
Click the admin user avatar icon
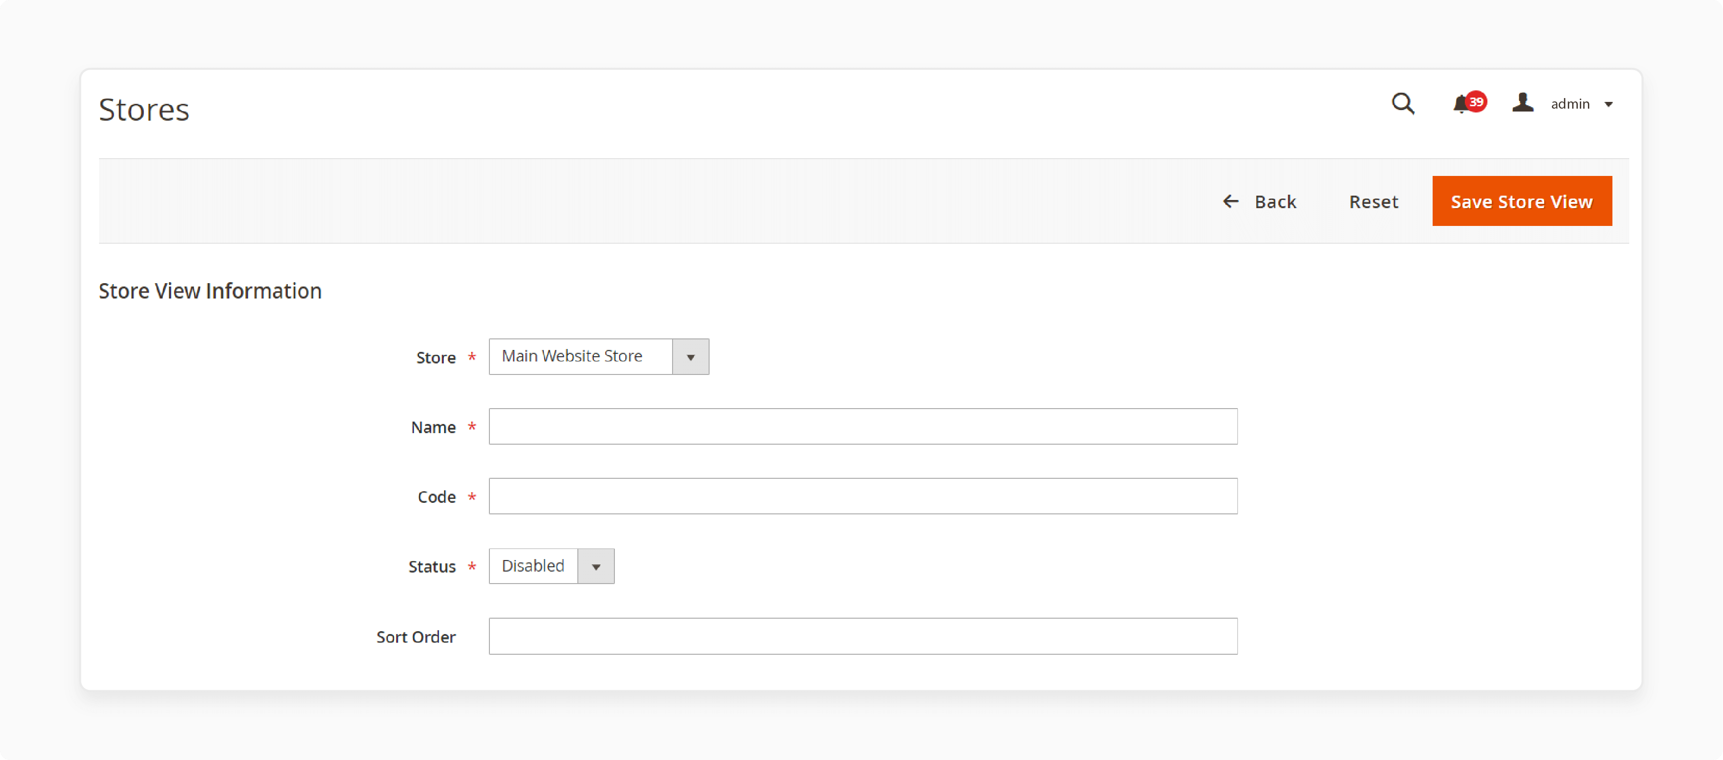pyautogui.click(x=1523, y=103)
